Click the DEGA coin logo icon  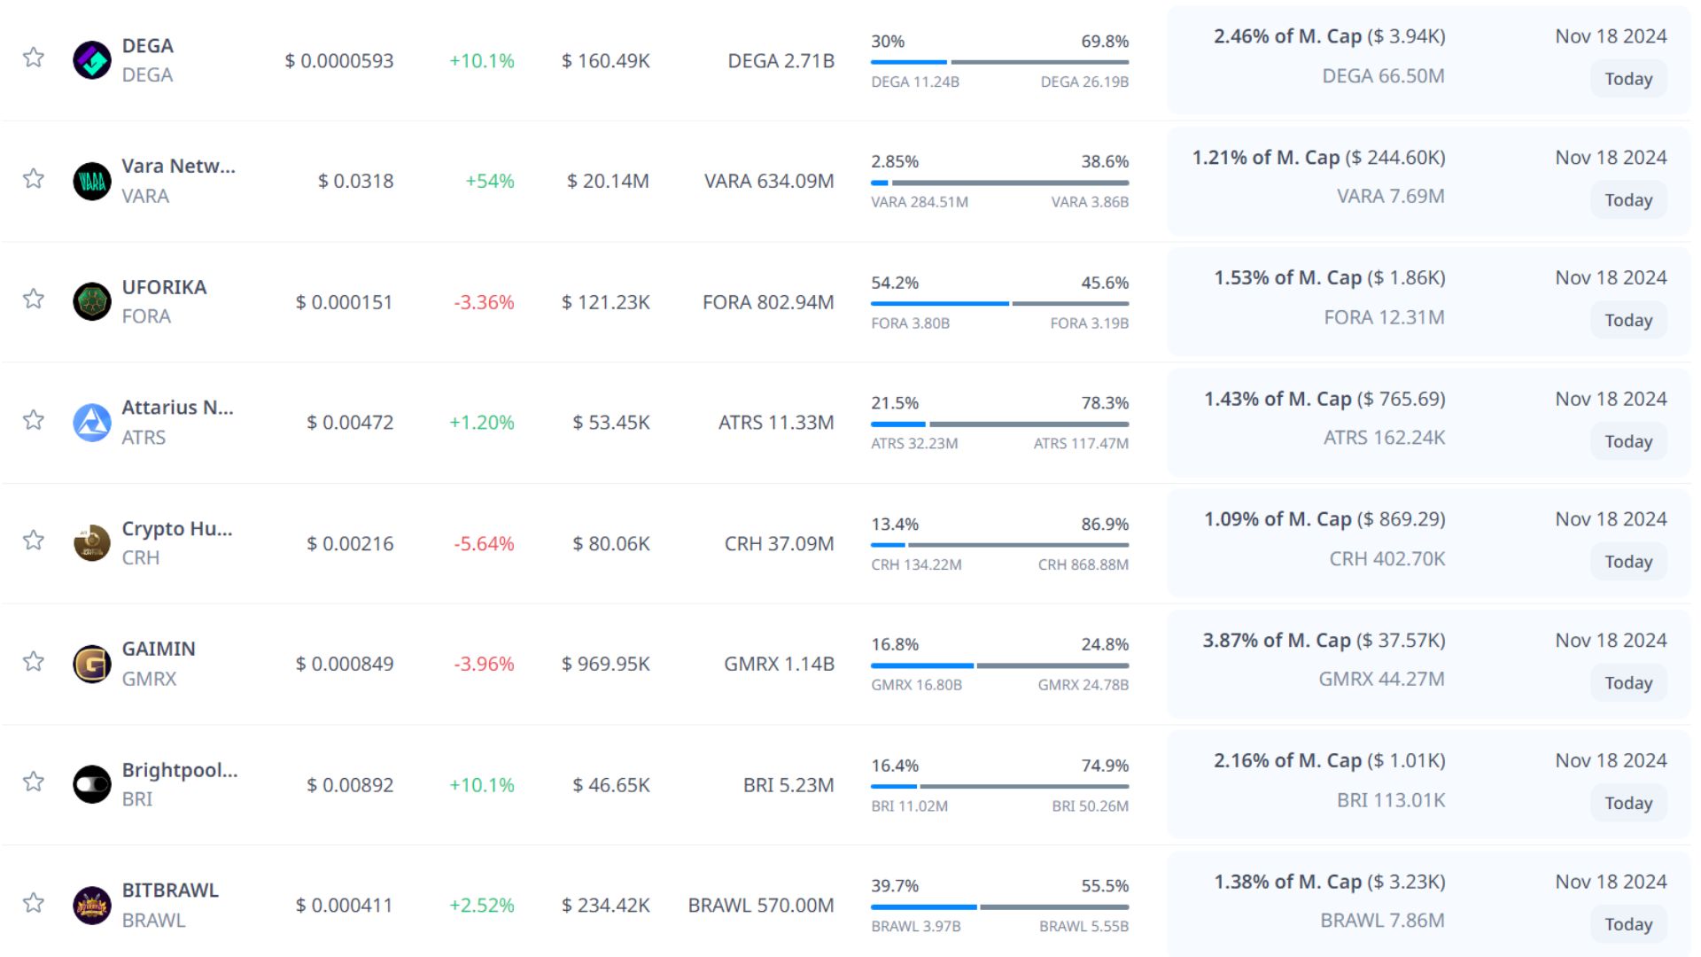(91, 60)
